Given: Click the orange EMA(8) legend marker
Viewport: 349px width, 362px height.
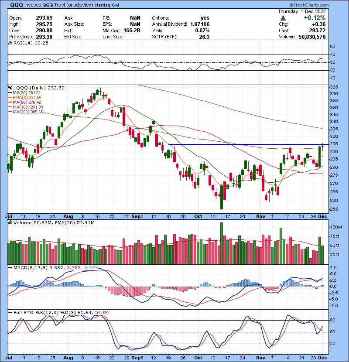Looking at the screenshot, I should click(10, 98).
